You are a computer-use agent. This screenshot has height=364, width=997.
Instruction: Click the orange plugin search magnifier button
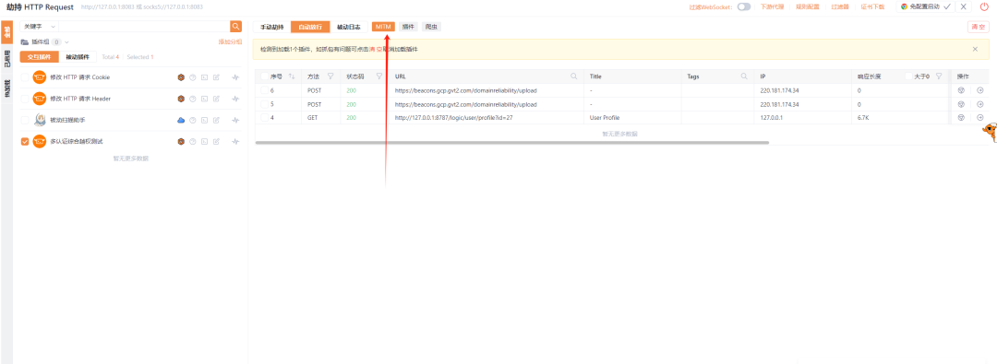[x=235, y=26]
